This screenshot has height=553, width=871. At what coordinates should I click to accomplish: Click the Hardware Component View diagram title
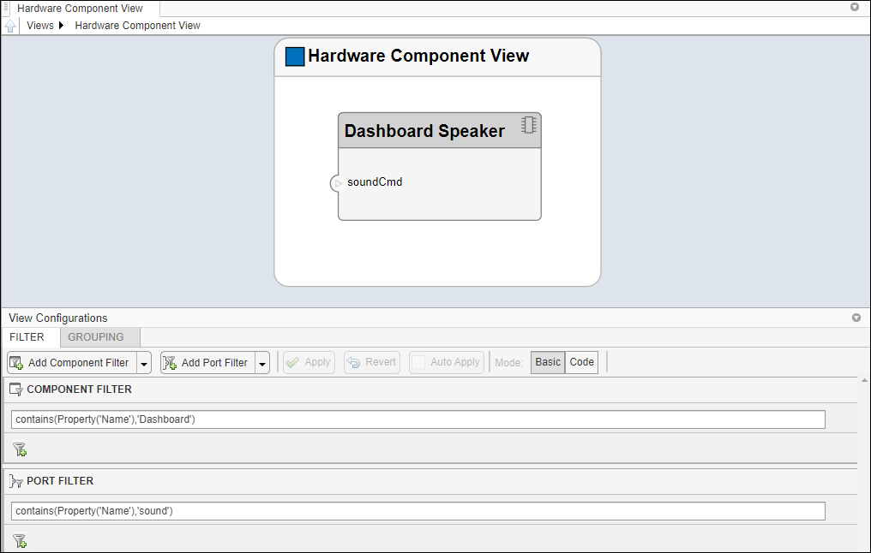coord(418,56)
